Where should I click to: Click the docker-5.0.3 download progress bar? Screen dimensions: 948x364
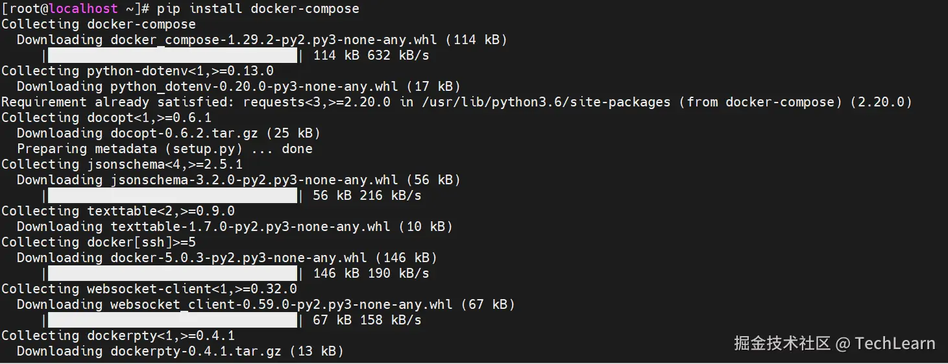173,273
